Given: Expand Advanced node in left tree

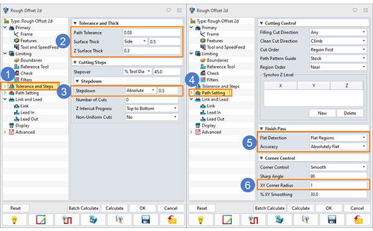Looking at the screenshot, I should click(x=5, y=132).
